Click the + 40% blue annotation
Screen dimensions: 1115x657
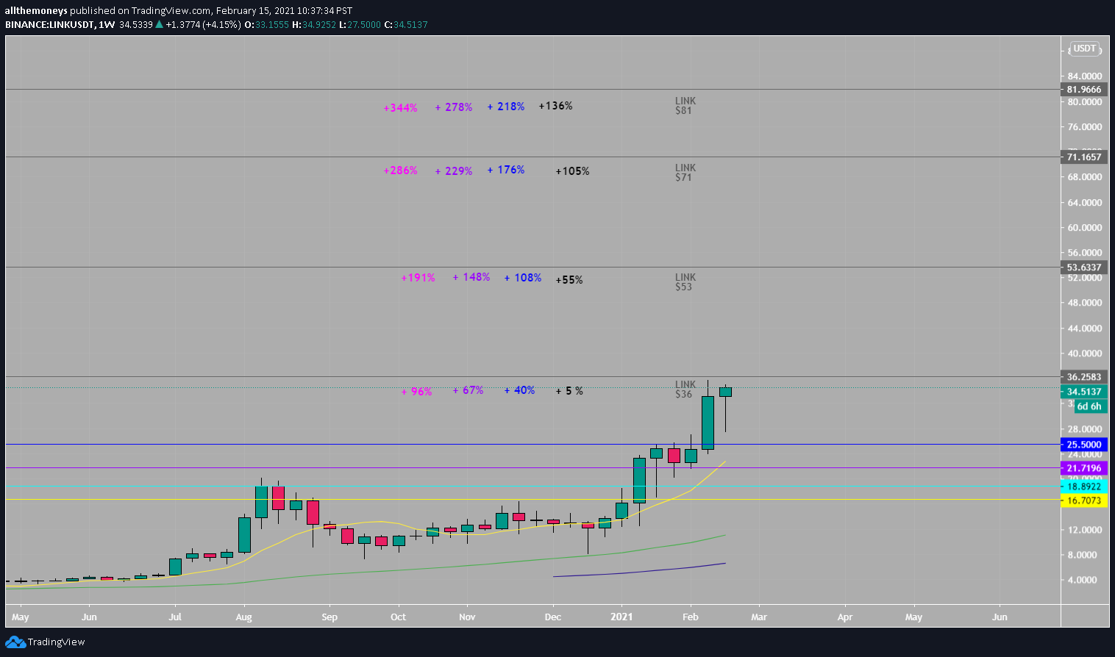(x=520, y=390)
